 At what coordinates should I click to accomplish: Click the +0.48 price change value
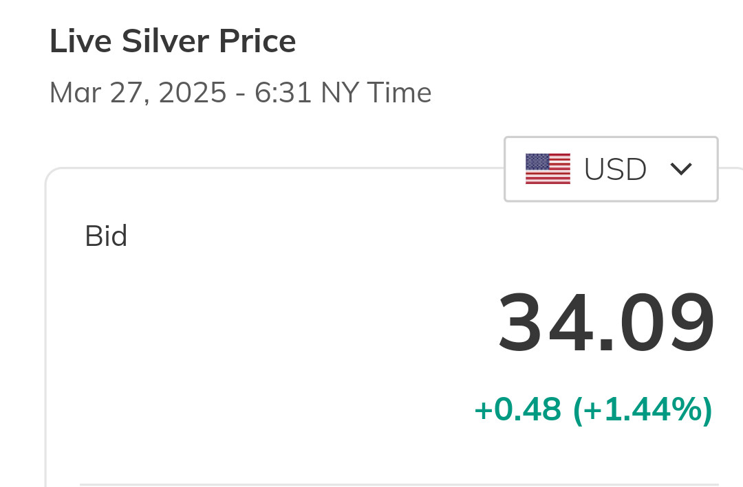(x=517, y=410)
